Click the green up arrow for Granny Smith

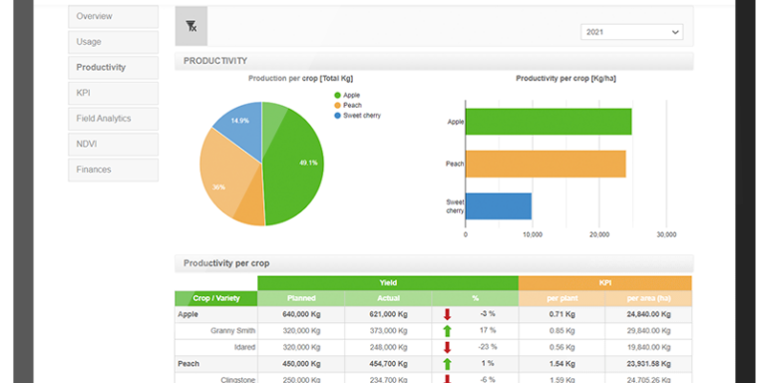(447, 331)
